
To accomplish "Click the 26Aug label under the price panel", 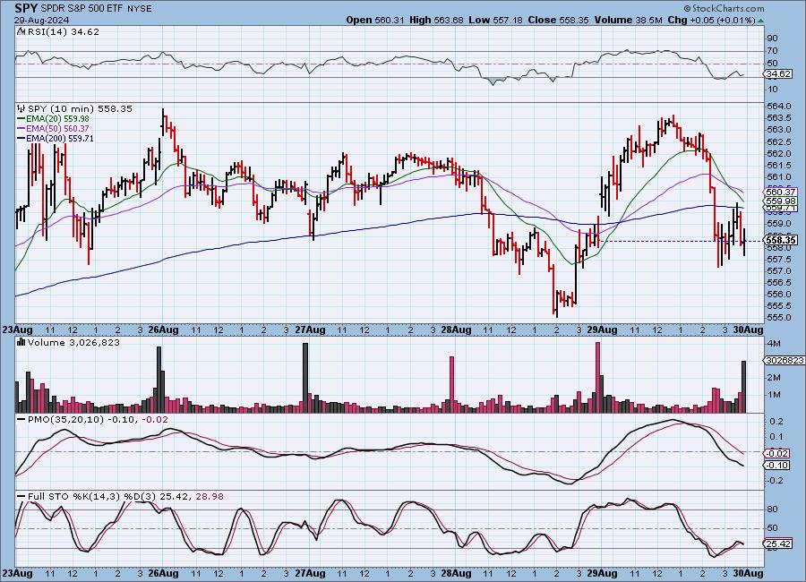I will (163, 330).
